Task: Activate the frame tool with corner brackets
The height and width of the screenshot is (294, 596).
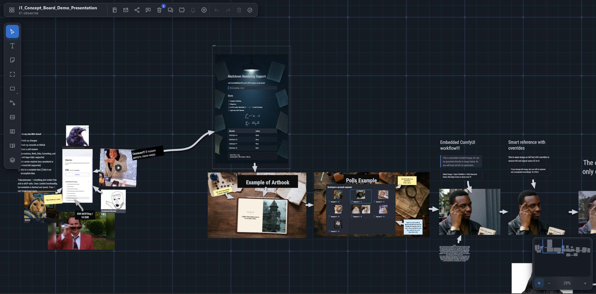Action: coord(12,74)
